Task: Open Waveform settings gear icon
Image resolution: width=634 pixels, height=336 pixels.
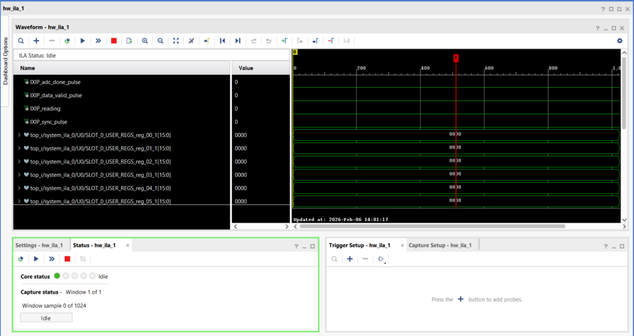Action: (x=619, y=41)
